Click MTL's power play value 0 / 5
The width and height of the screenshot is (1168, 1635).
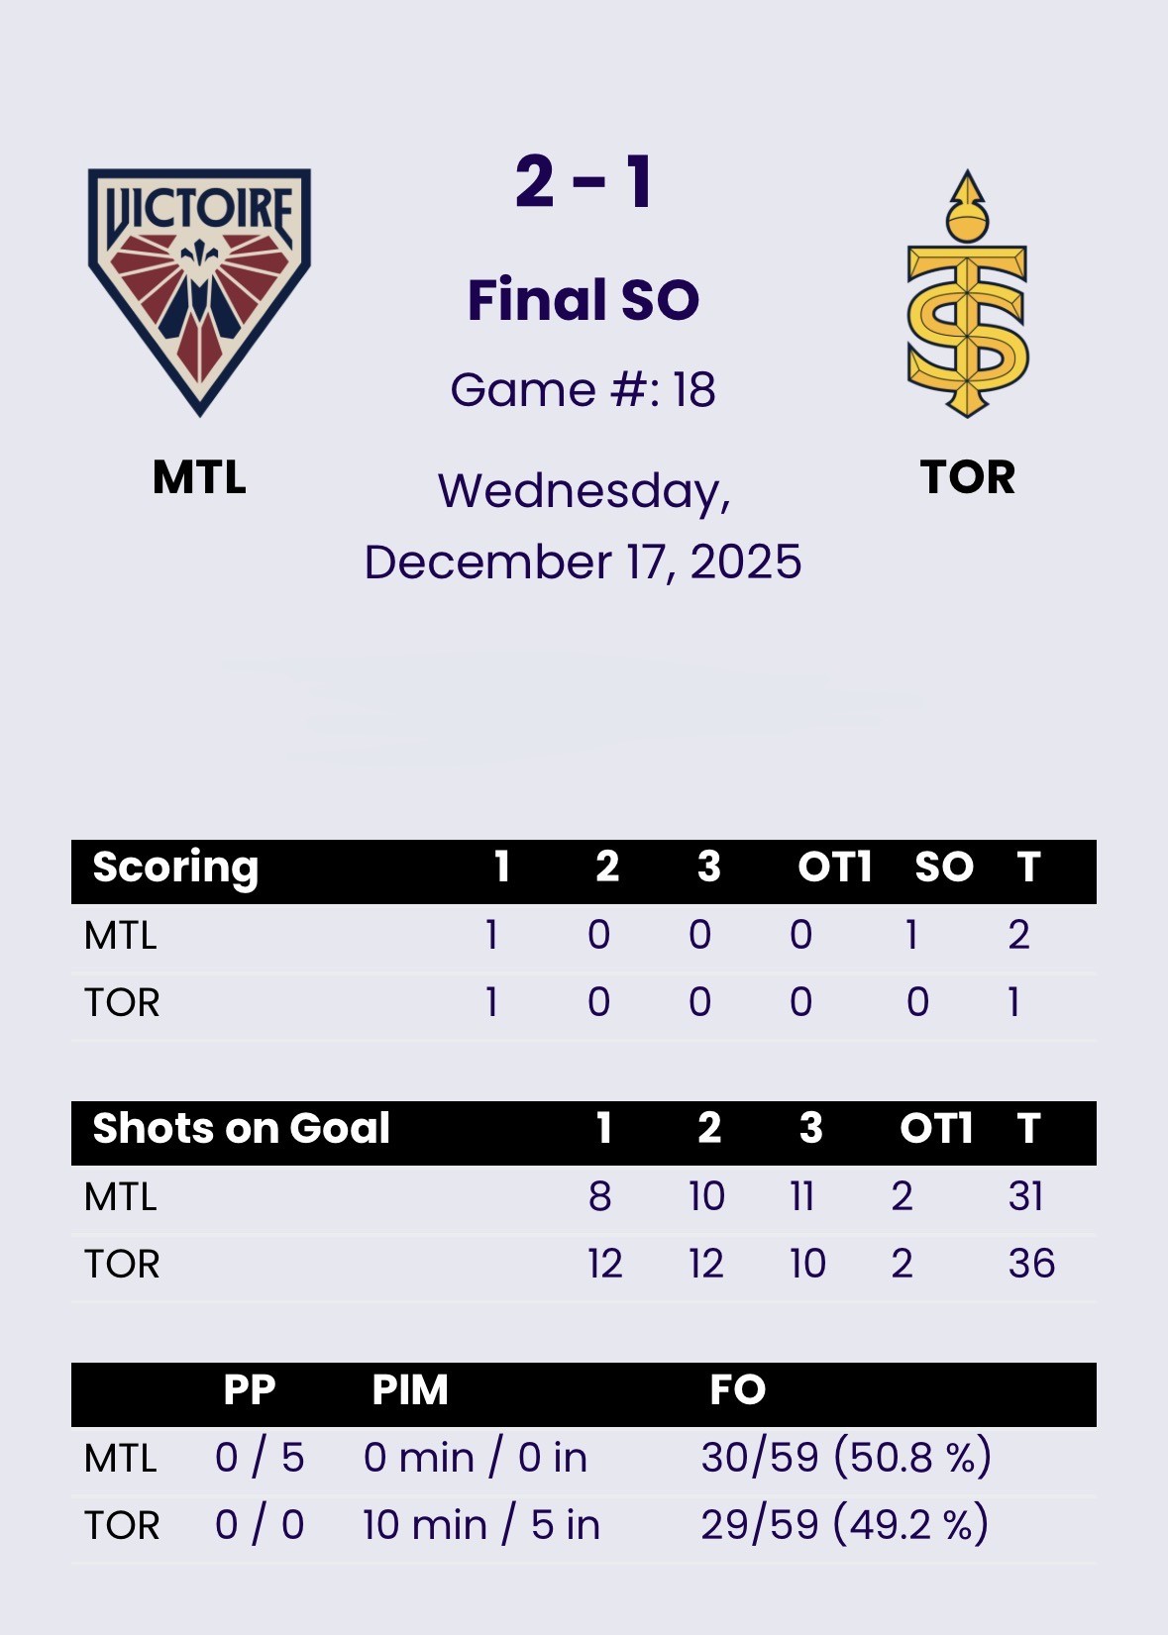pos(260,1458)
